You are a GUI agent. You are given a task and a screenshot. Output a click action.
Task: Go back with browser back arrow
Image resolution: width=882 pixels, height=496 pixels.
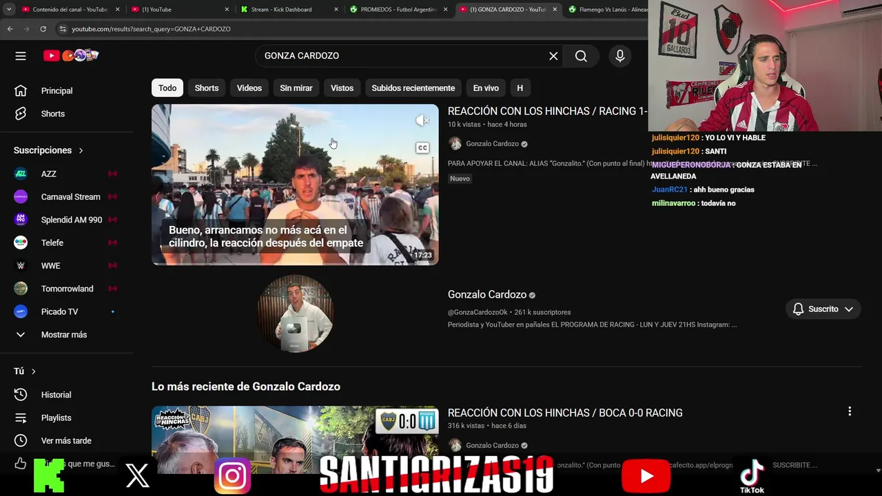click(x=10, y=29)
